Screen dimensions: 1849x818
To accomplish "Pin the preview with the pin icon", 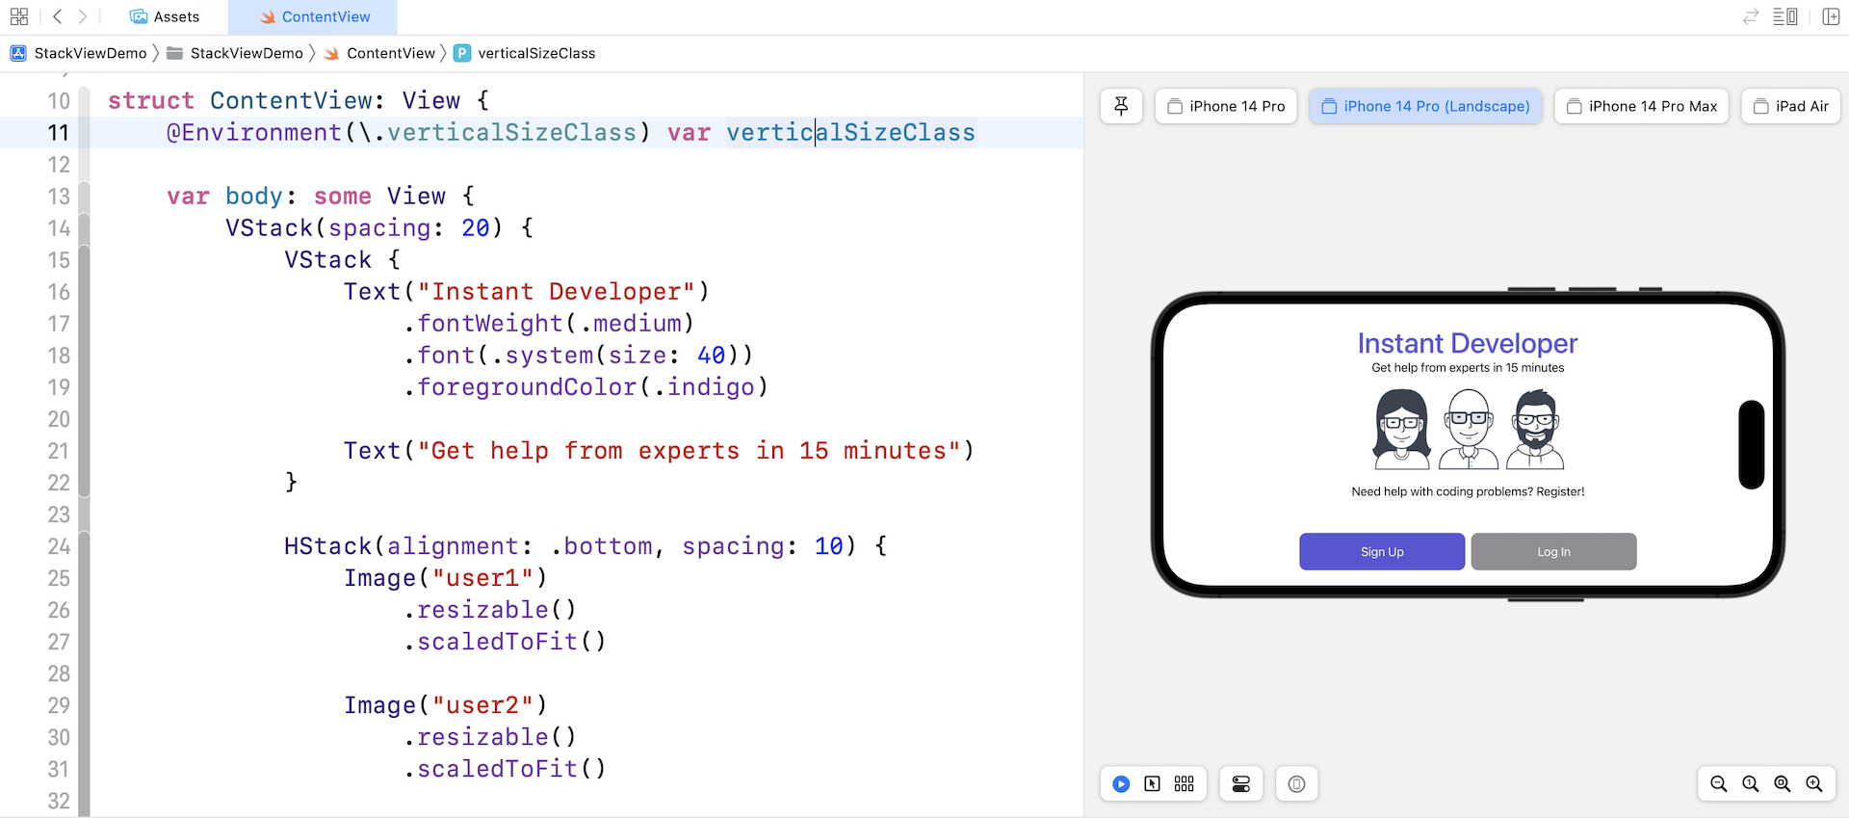I will pyautogui.click(x=1121, y=106).
